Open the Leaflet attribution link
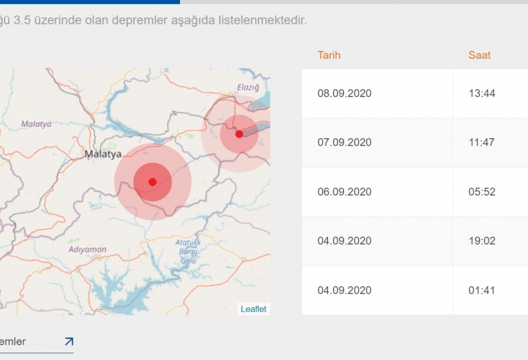The width and height of the screenshot is (528, 360). pos(253,309)
